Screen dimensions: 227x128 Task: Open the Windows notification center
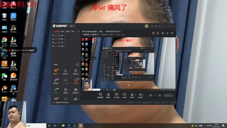point(223,125)
